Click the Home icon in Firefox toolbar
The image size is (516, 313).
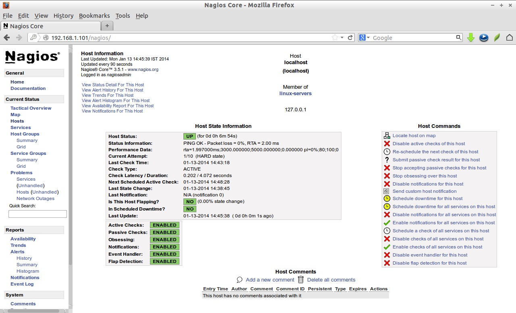[x=510, y=38]
